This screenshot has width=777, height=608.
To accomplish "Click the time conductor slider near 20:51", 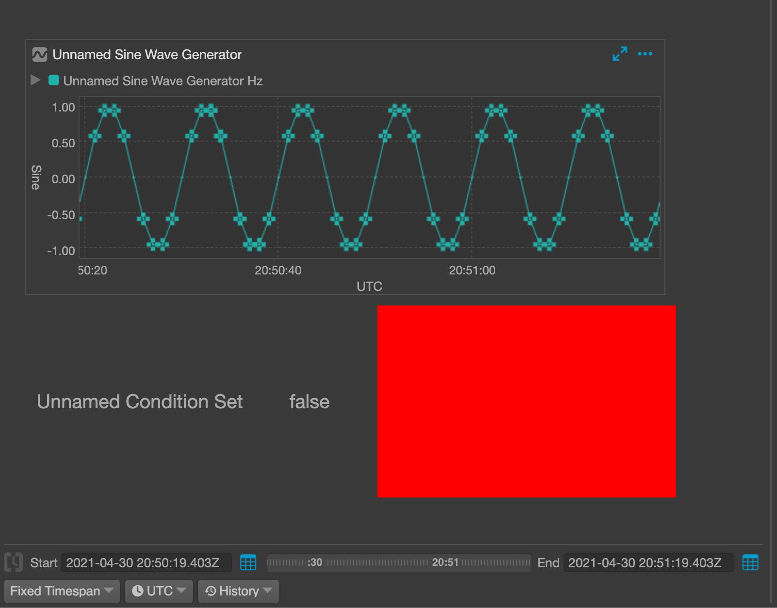I will click(x=445, y=563).
